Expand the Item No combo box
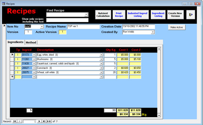Screen dimensions: 203x125 click(x=42, y=27)
